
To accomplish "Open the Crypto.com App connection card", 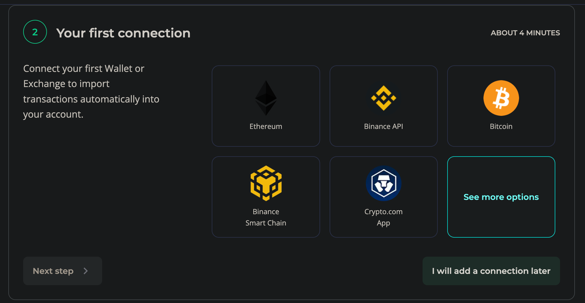I will coord(383,197).
